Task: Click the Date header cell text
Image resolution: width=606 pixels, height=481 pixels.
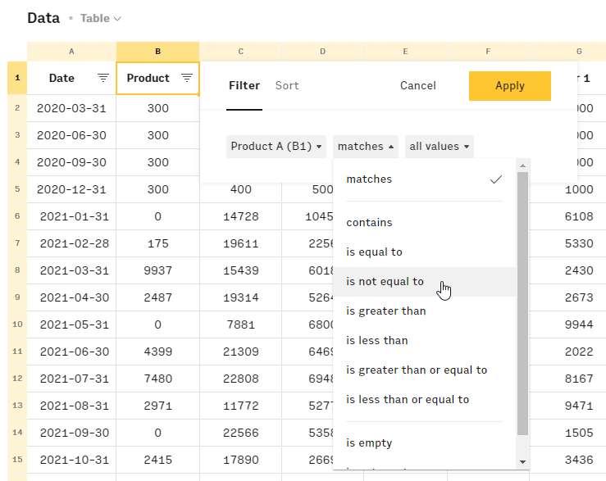Action: click(62, 78)
